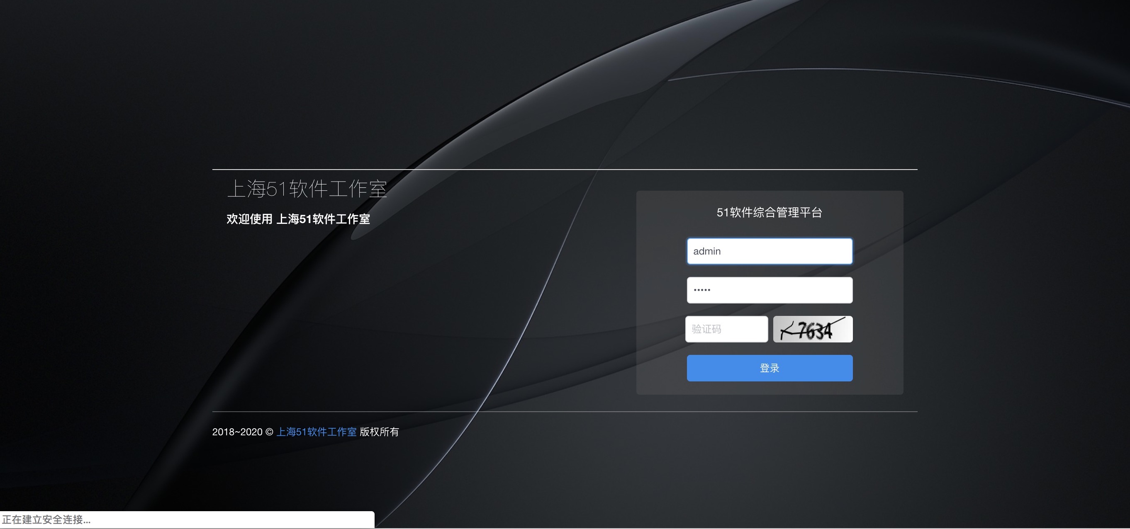Select the admin text inside the username box

pyautogui.click(x=706, y=251)
